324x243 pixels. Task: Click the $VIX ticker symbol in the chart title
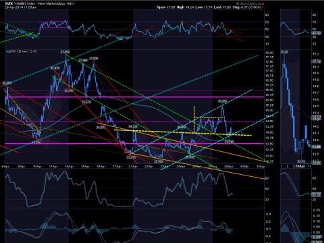click(9, 3)
